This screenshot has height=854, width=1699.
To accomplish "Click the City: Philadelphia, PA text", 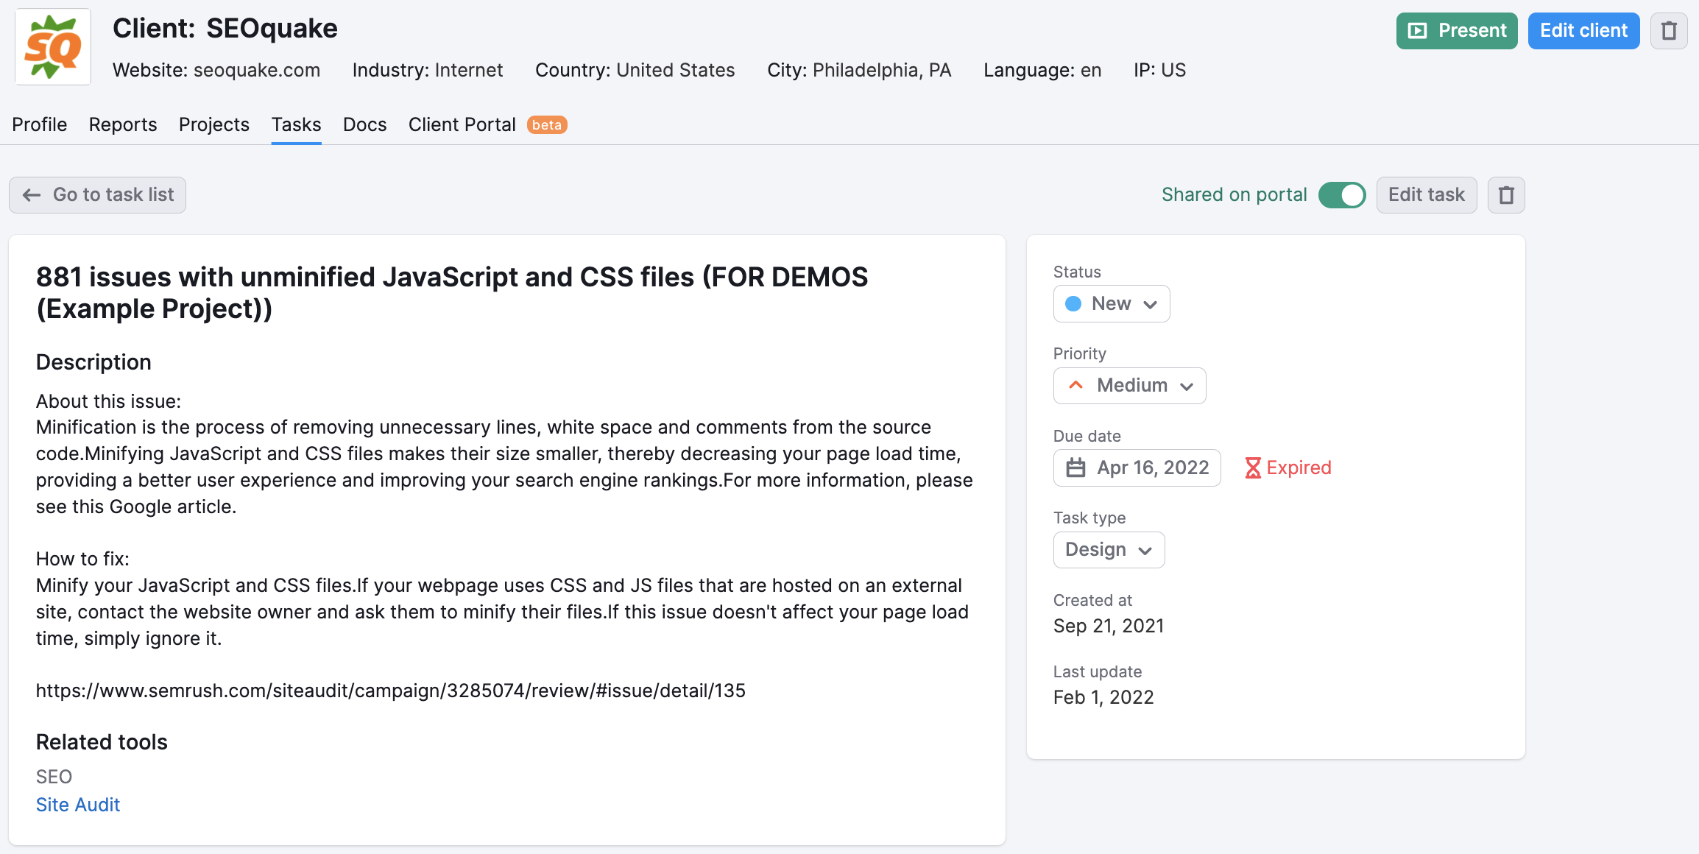I will pyautogui.click(x=859, y=70).
